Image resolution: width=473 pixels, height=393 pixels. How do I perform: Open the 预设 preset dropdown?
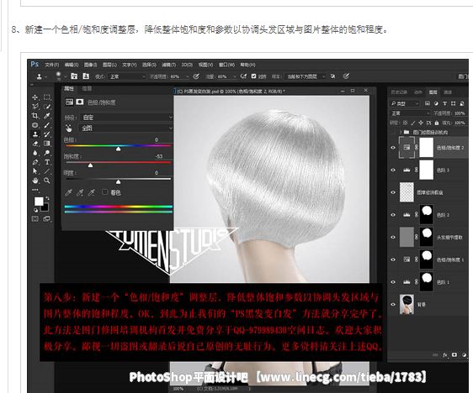[125, 117]
